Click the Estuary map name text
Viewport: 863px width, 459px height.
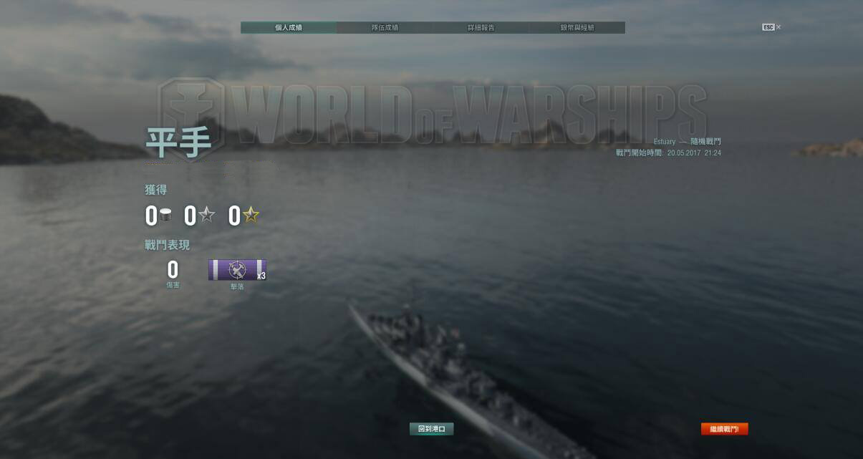pos(664,142)
